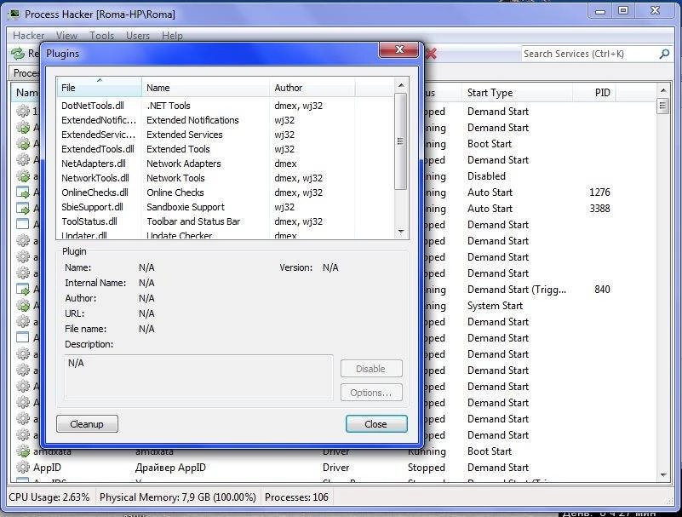Open the Hacker menu
The height and width of the screenshot is (517, 682).
click(28, 36)
